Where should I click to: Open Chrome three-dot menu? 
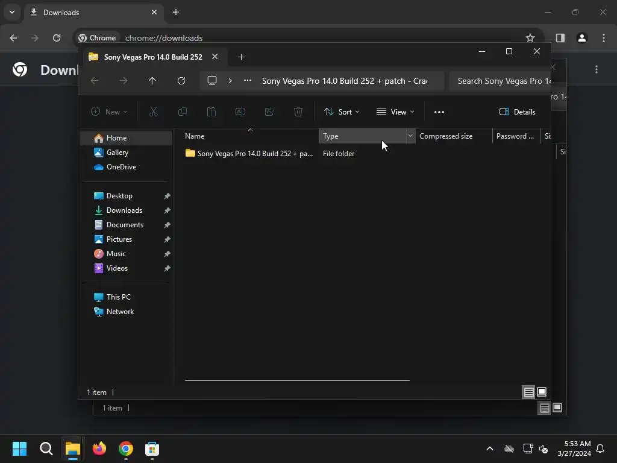click(604, 38)
